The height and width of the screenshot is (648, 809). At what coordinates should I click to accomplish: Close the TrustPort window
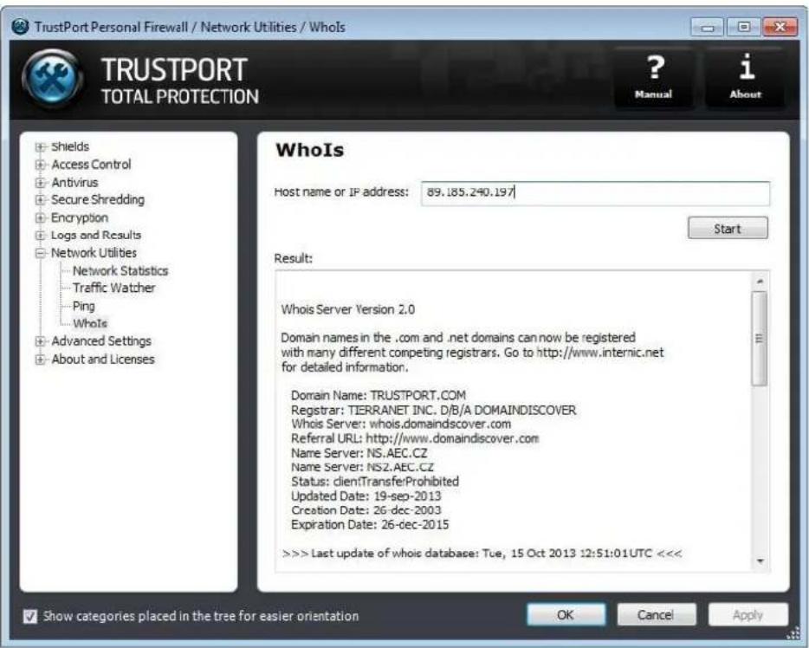point(780,27)
